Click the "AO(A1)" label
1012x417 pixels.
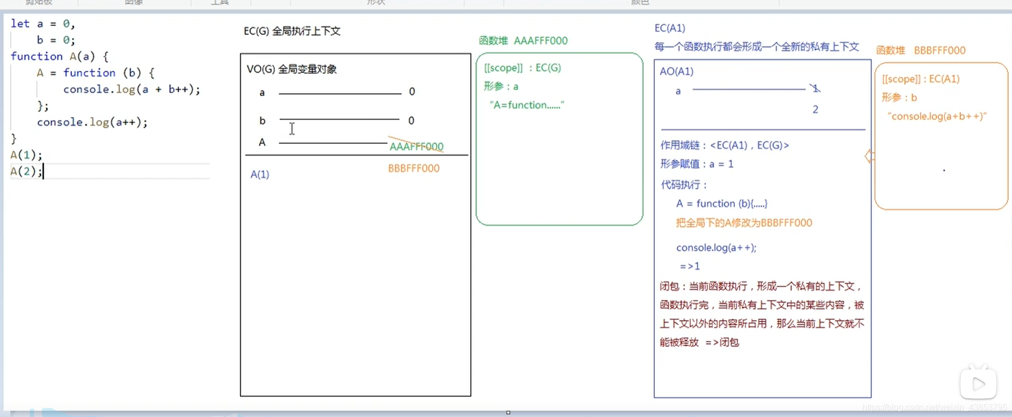pos(677,71)
